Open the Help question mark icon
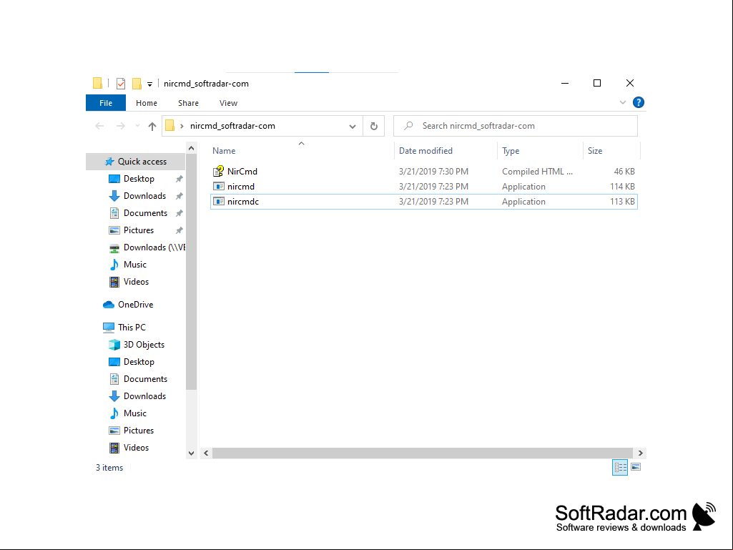 tap(638, 102)
